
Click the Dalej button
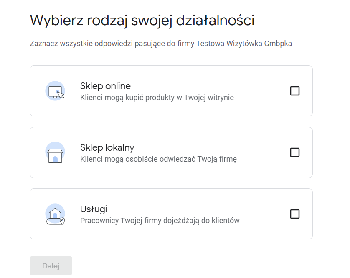tap(51, 266)
